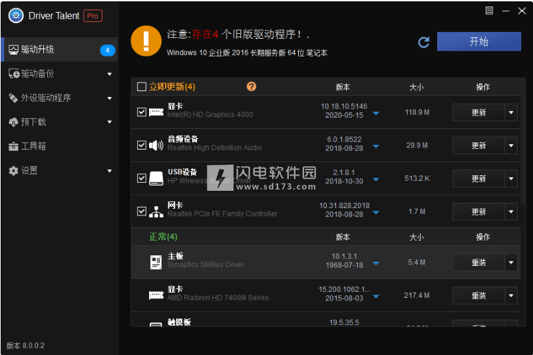
Task: Open action dropdown beside Intel HD Graphics 更新
Action: tap(511, 112)
